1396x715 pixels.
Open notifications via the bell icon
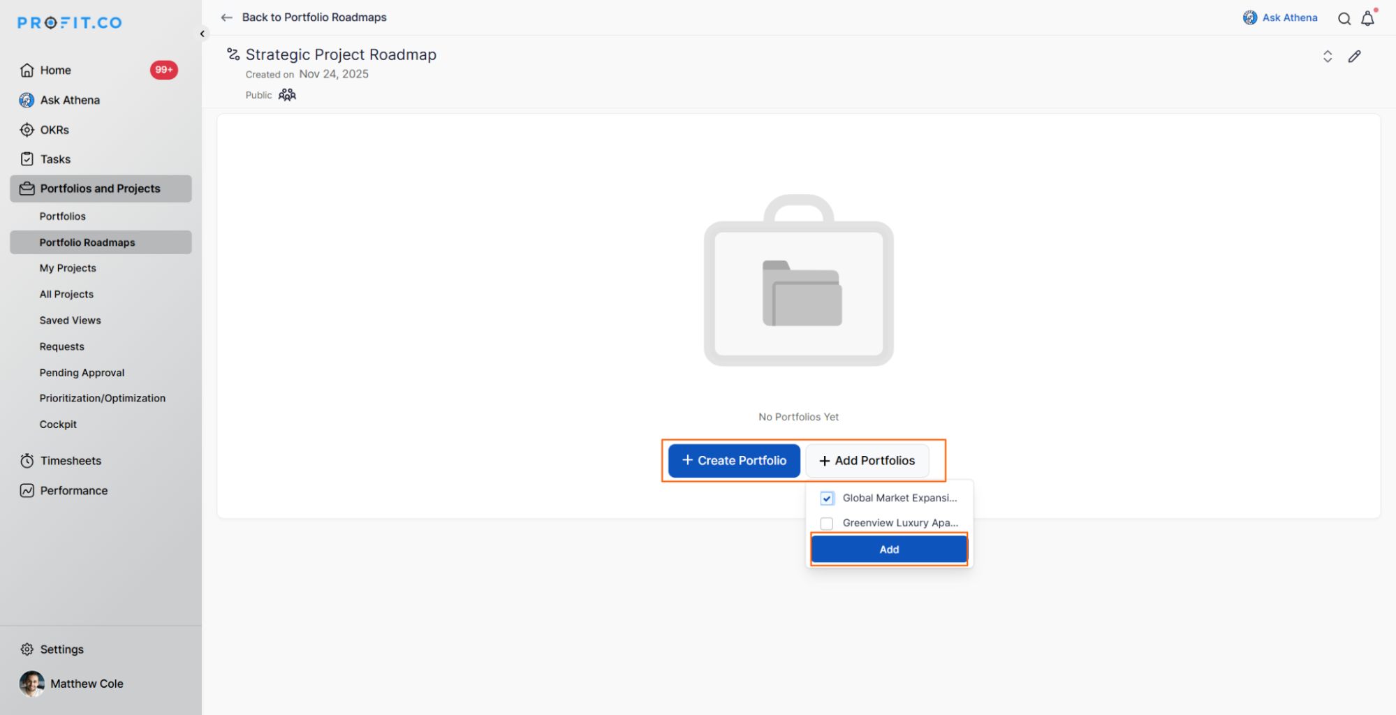[x=1367, y=18]
